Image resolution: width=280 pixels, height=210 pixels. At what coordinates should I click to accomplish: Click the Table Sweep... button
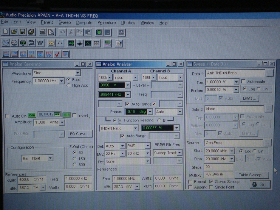252,175
